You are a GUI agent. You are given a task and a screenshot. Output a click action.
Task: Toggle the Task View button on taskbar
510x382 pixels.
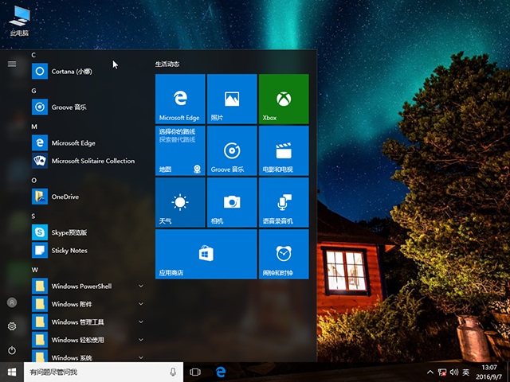(195, 372)
